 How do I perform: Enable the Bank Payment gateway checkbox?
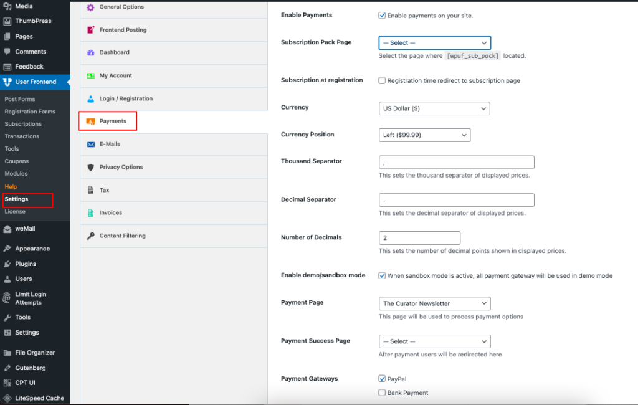click(382, 393)
